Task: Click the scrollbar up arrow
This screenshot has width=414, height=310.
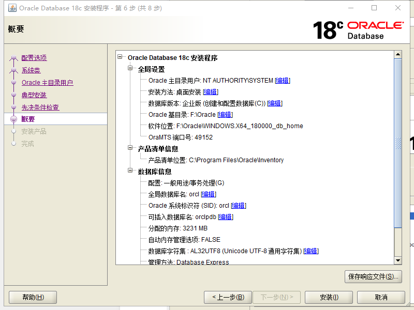Action: pos(398,55)
